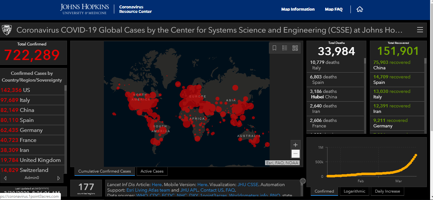Click the Total Deaths number 33,984
The image size is (433, 200).
336,51
